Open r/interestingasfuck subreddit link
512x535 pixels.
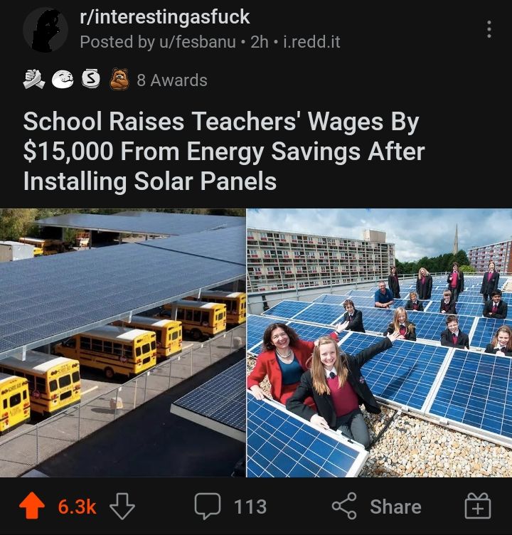click(x=165, y=17)
